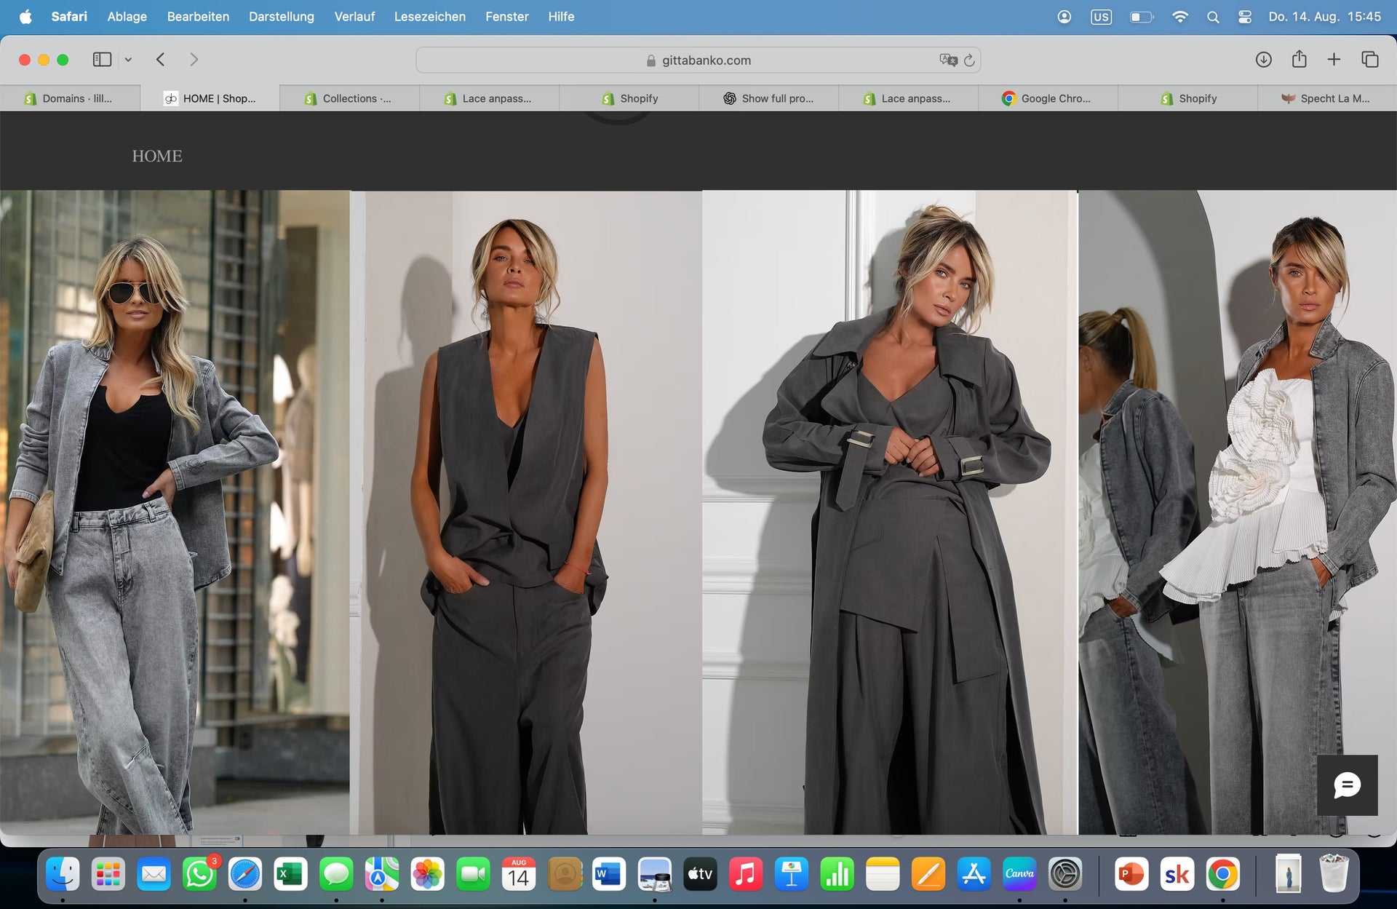Open a new tab with plus icon

click(1334, 60)
